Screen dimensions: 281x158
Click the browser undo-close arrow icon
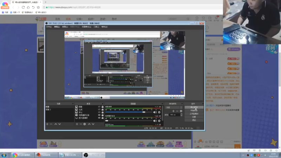click(33, 7)
